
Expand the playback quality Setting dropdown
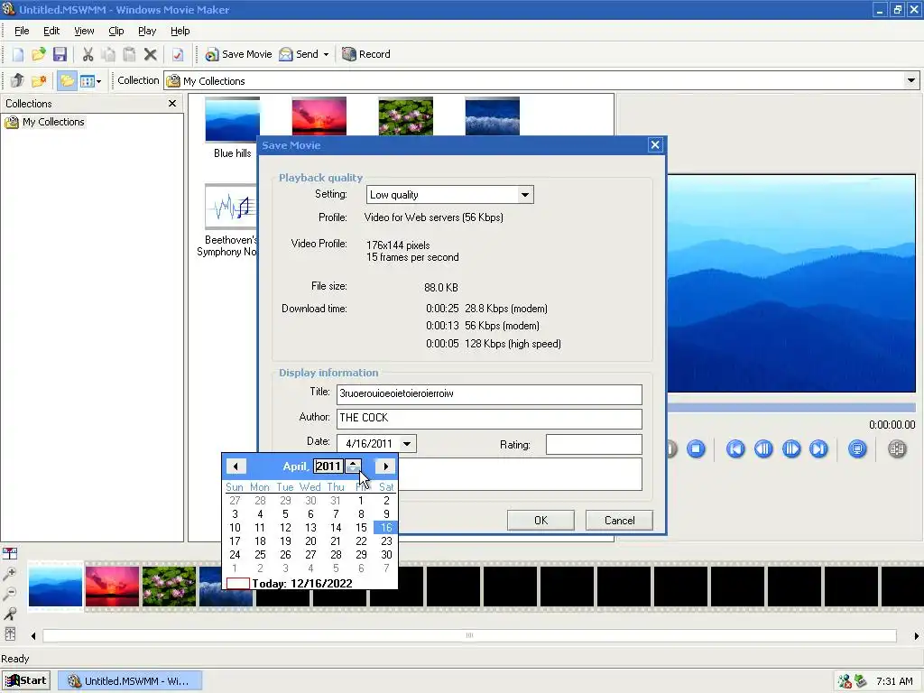[x=524, y=195]
